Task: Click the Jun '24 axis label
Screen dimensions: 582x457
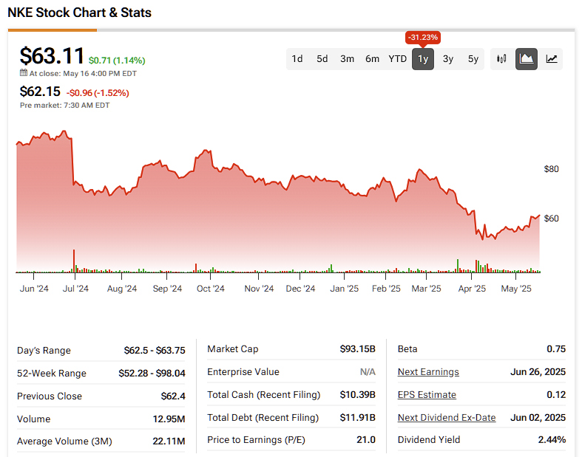Action: coord(34,289)
